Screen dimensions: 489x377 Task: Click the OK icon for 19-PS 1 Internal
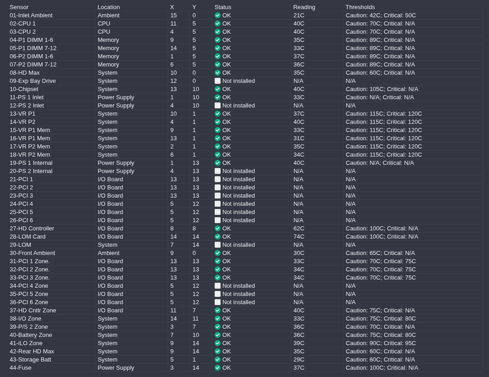click(x=218, y=163)
